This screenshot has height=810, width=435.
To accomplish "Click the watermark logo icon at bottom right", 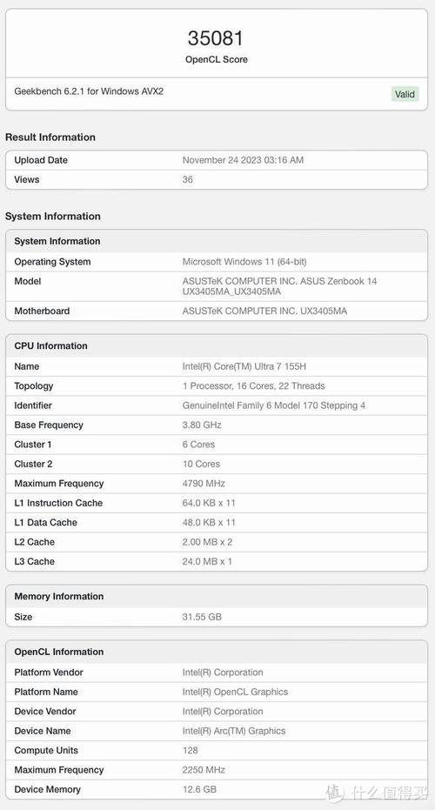I will point(335,793).
